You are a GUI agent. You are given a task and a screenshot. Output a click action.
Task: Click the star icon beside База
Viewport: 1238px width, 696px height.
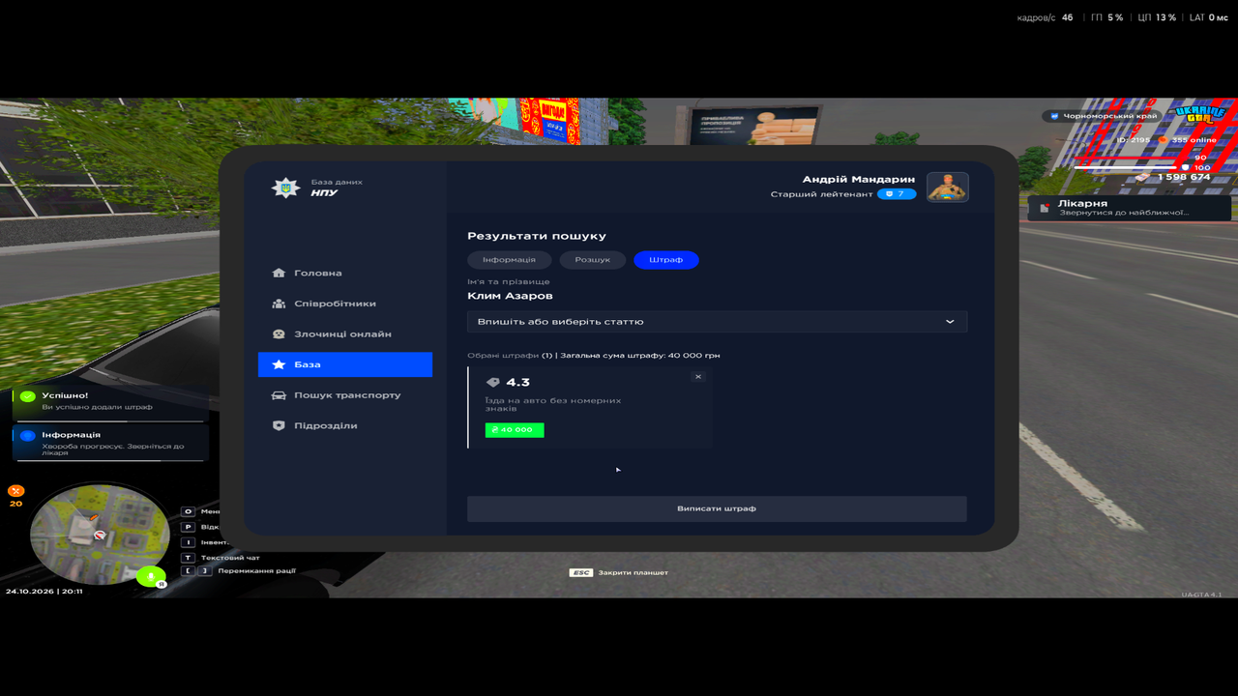279,364
